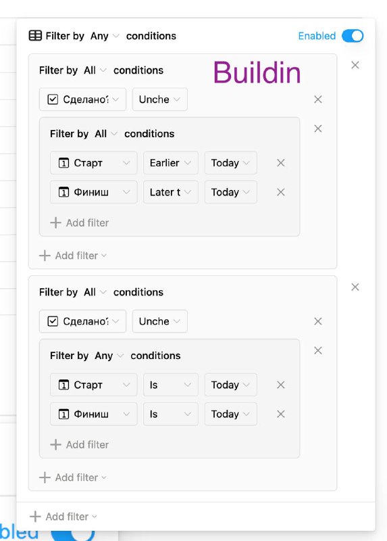
Task: Click the Enabled label link
Action: click(x=317, y=36)
